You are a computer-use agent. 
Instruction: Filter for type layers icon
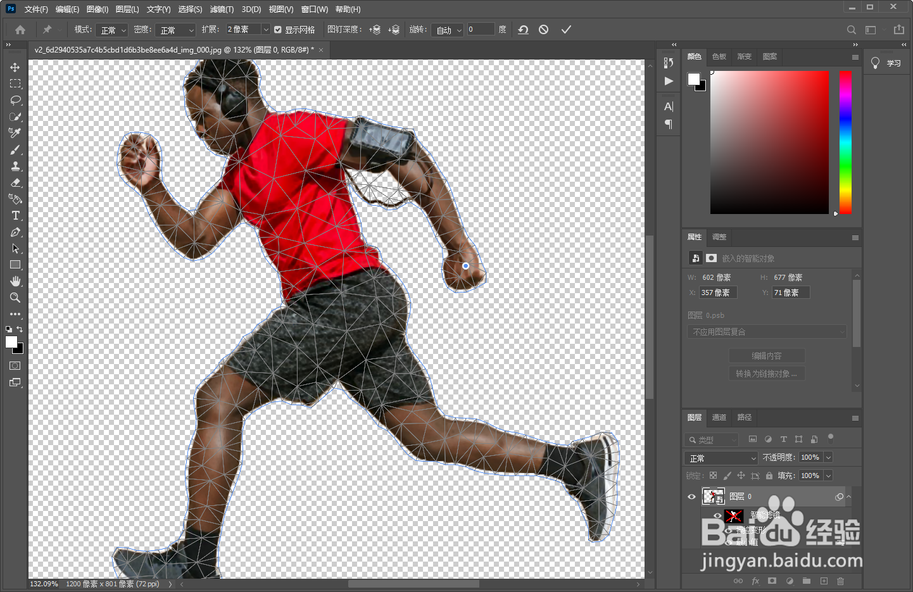(x=784, y=439)
